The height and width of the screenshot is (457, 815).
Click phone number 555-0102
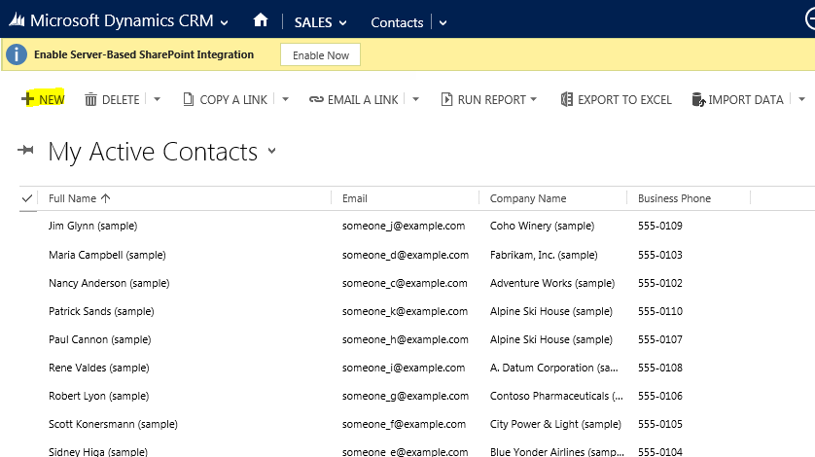(660, 283)
